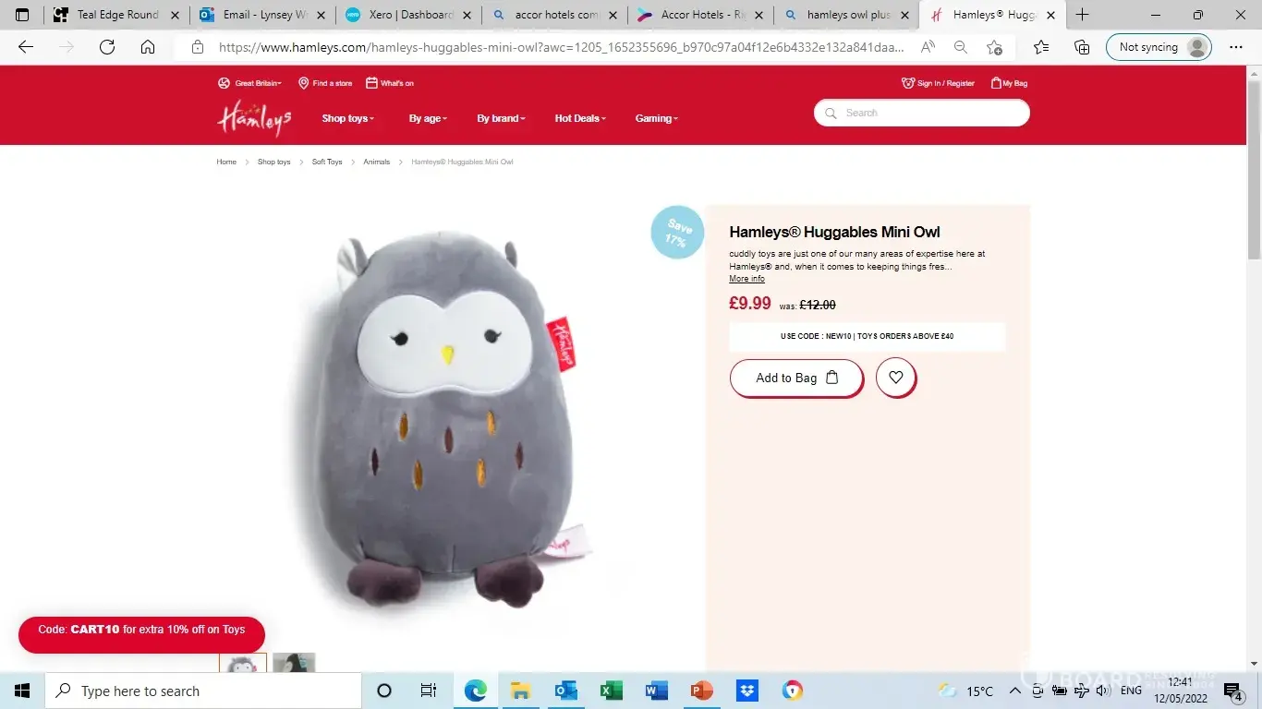This screenshot has height=709, width=1262.
Task: Close the Xero Dashboard tab
Action: [467, 15]
